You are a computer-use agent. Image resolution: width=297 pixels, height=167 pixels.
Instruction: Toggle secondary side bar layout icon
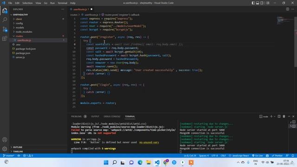click(x=262, y=3)
